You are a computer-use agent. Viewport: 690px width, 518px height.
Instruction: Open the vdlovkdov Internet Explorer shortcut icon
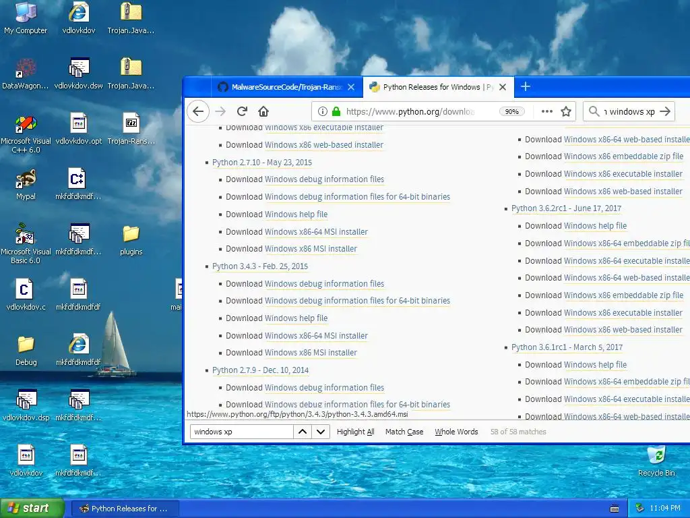[x=79, y=18]
